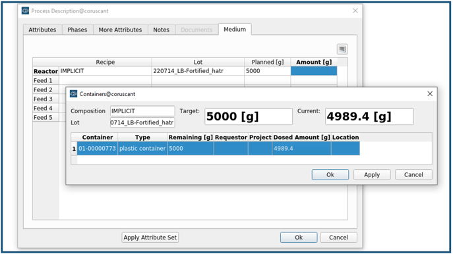Open the Phases tab
Viewport: 453px width, 254px height.
click(77, 30)
